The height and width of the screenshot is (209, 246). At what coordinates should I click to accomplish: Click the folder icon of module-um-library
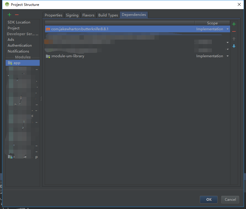point(48,56)
